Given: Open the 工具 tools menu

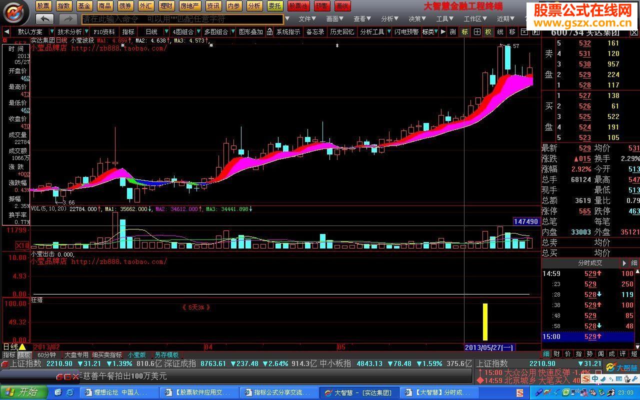Looking at the screenshot, I should coord(445,19).
